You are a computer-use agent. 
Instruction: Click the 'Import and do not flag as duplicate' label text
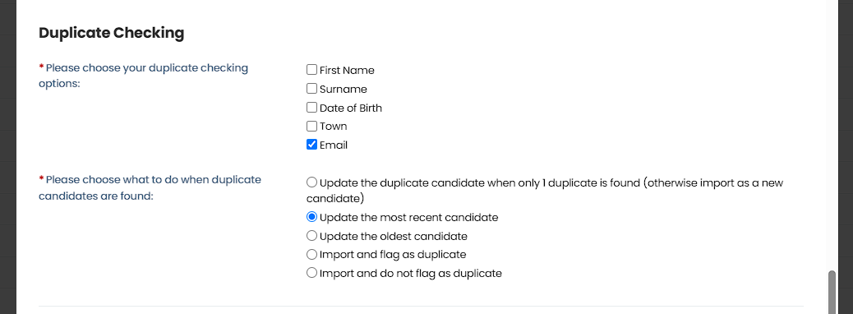click(411, 273)
